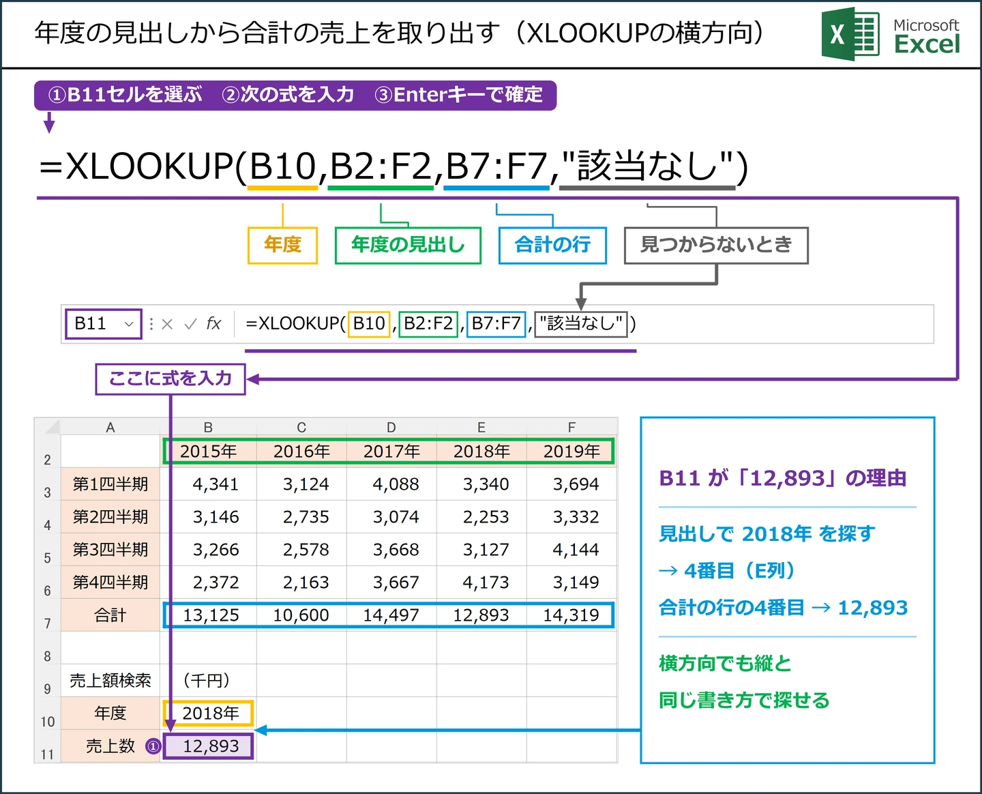982x794 pixels.
Task: Expand the Name Box dropdown arrow
Action: pyautogui.click(x=128, y=324)
